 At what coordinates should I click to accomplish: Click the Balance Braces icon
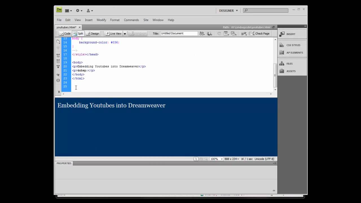[x=58, y=80]
